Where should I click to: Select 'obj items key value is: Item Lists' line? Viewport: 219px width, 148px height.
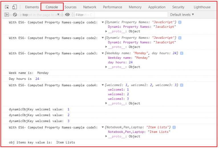42,142
